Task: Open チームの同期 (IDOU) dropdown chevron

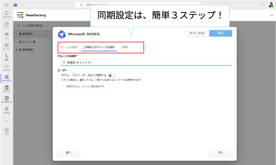Action: 47,25
